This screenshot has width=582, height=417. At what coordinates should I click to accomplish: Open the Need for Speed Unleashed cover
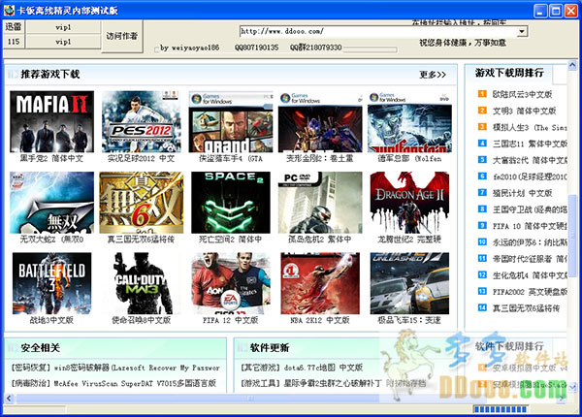click(409, 283)
